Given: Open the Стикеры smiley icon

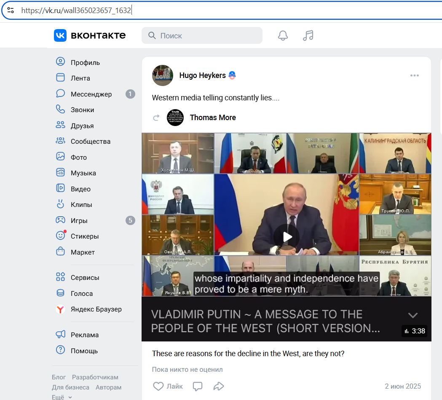Looking at the screenshot, I should click(x=60, y=235).
